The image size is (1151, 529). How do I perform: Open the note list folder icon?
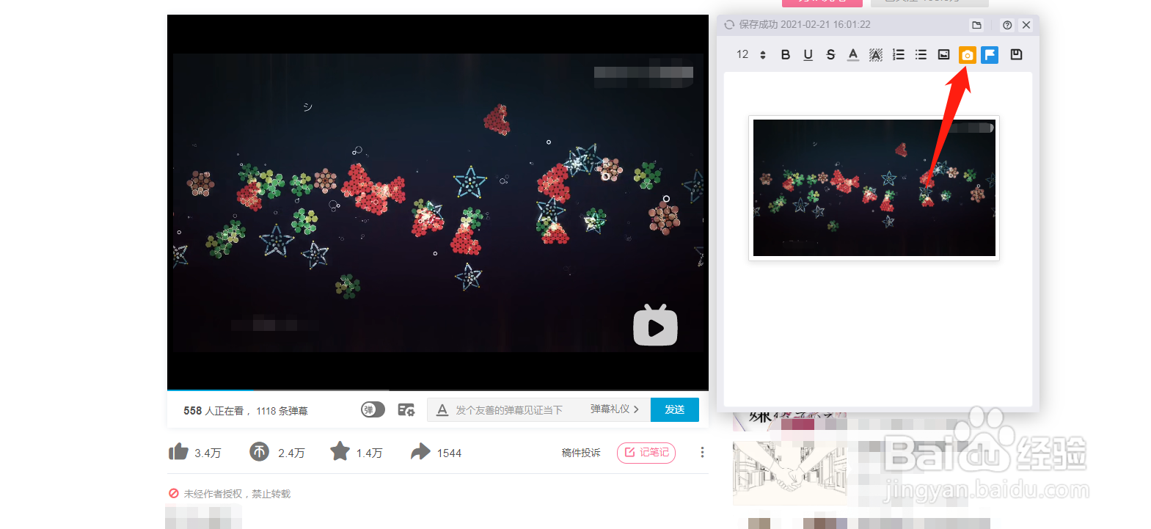point(976,25)
